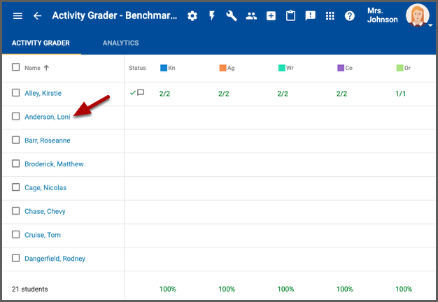The image size is (438, 302).
Task: Switch to the Analytics tab
Action: point(120,43)
